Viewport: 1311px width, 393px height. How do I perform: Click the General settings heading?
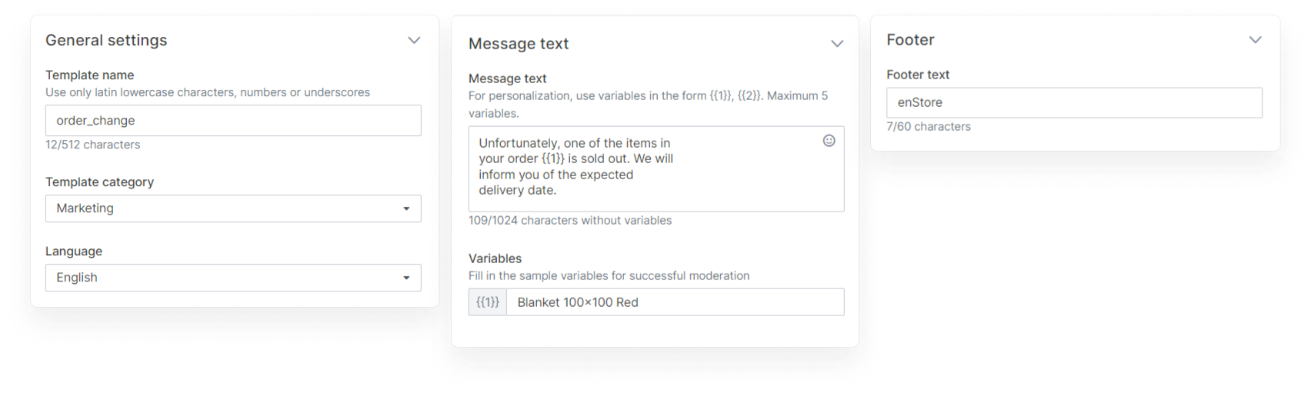tap(106, 40)
